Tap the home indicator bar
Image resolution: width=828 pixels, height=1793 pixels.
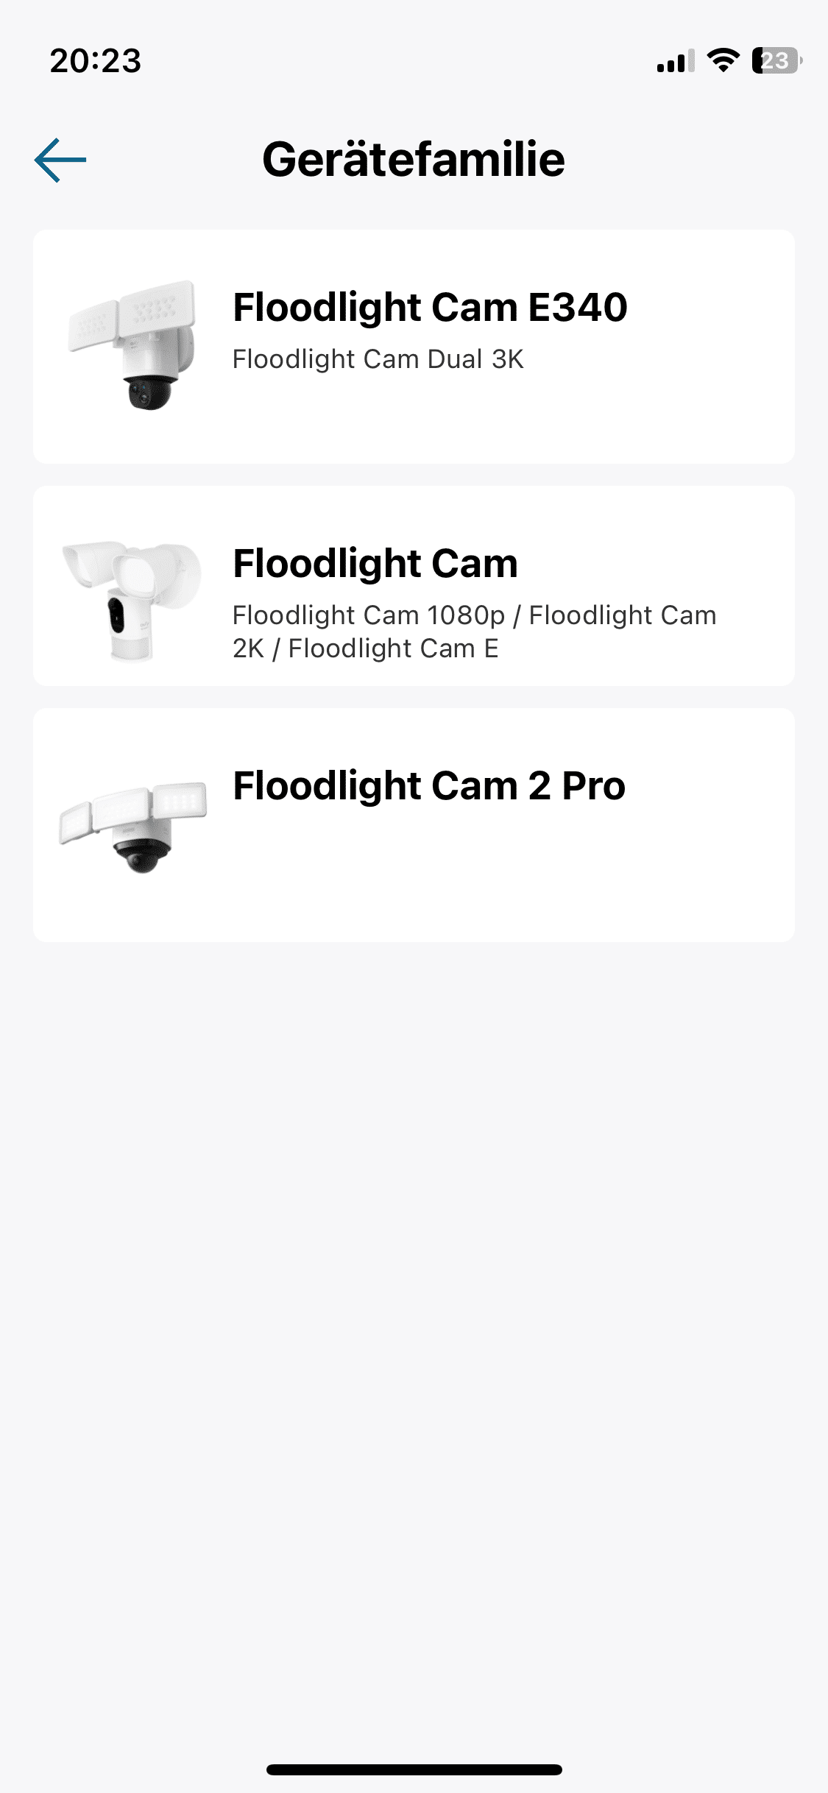pyautogui.click(x=414, y=1769)
